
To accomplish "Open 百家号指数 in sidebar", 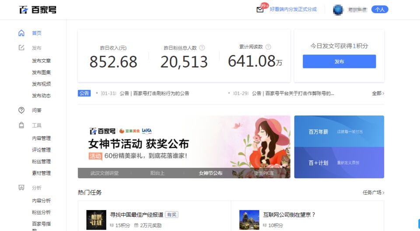I will point(41,226).
